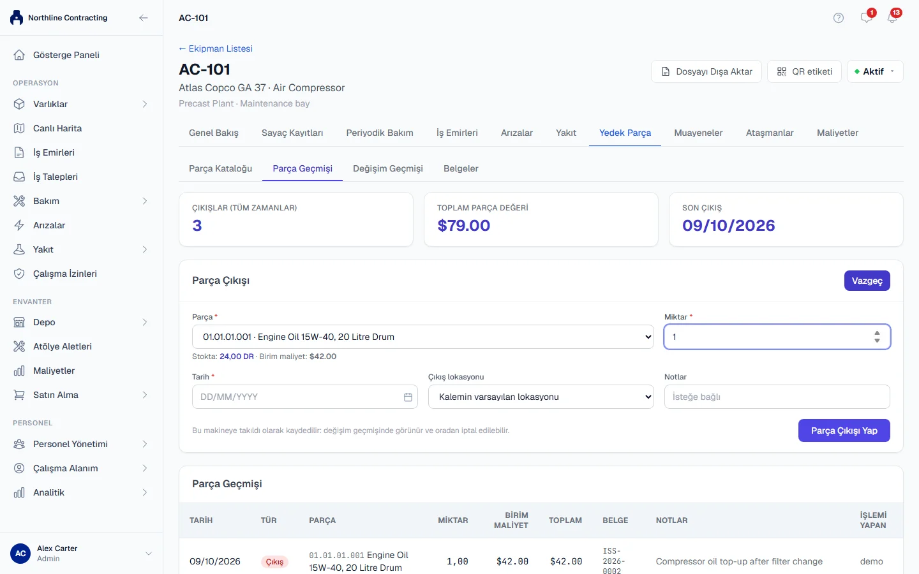
Task: Open the Çıkış lokasyonu dropdown
Action: click(x=541, y=397)
